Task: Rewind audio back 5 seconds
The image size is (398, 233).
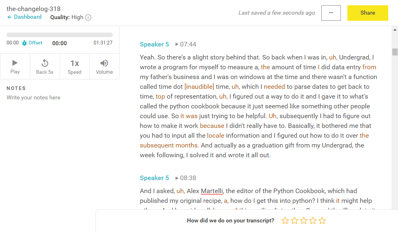Action: (45, 66)
